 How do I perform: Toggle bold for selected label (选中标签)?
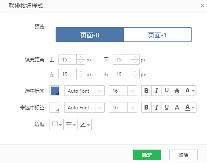[147, 91]
